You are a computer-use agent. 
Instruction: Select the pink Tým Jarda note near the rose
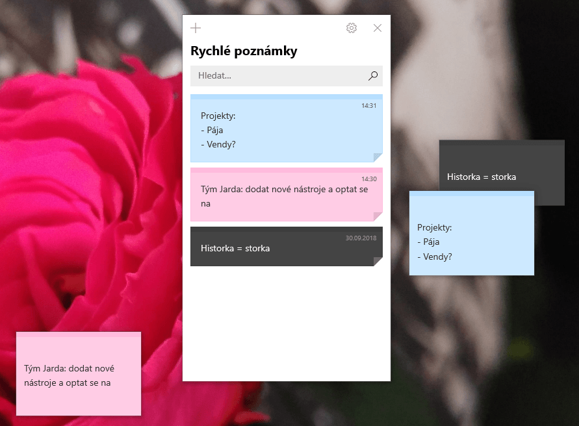(x=78, y=373)
